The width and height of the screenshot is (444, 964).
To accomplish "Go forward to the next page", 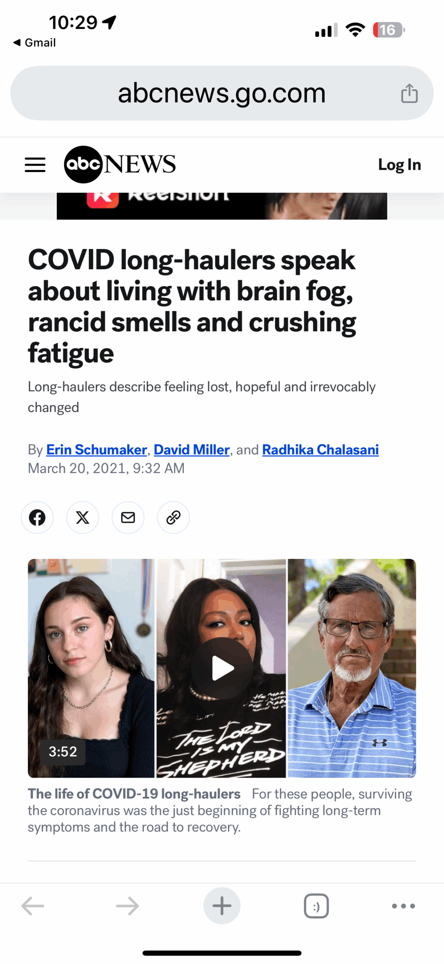I will (127, 906).
